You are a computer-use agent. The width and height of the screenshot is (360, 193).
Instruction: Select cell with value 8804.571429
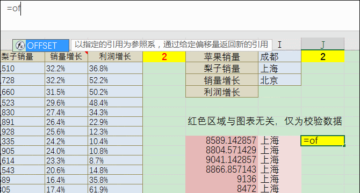222,150
